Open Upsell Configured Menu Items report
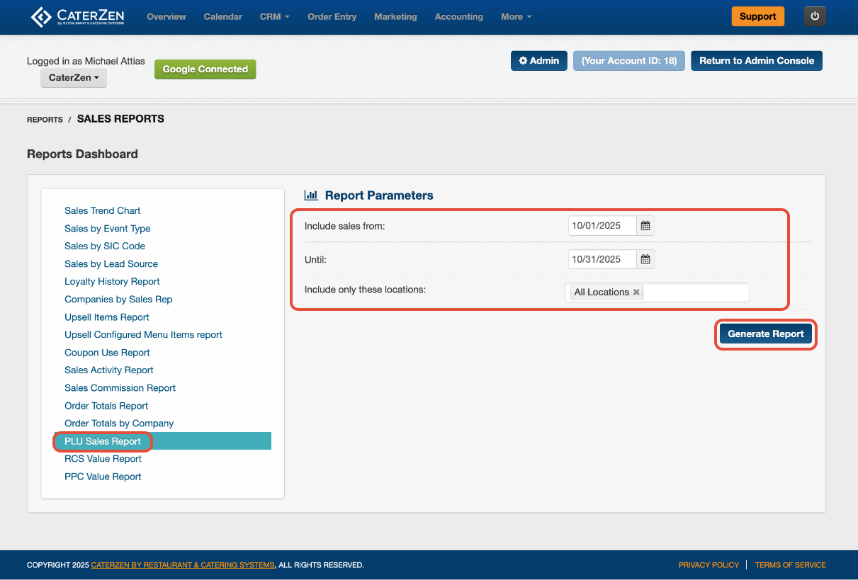 [144, 335]
